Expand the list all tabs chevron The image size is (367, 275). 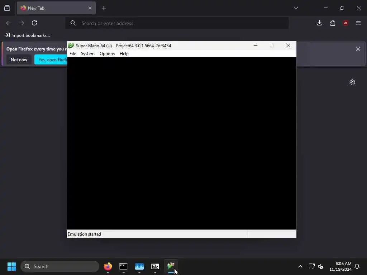click(296, 8)
